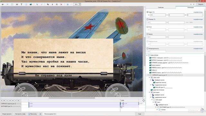Click the Опции проекта button
Screen dimensions: 206x116
(7, 114)
